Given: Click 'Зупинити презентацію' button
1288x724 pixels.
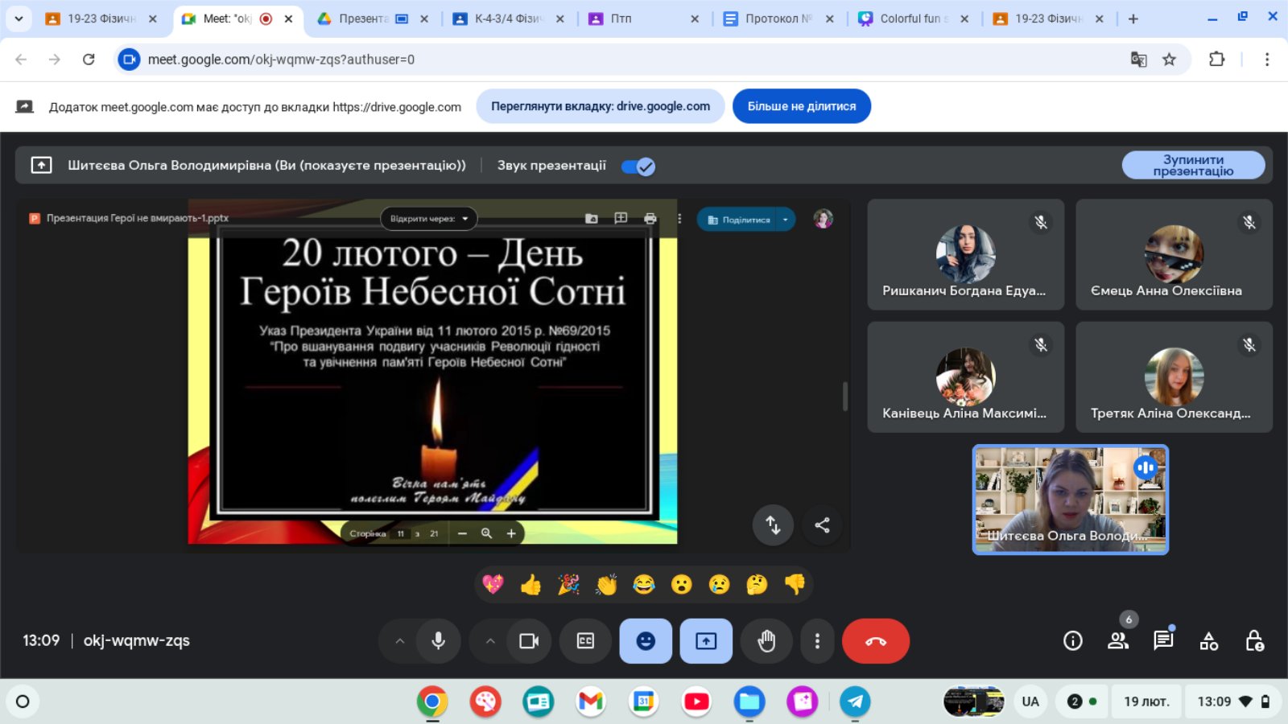Looking at the screenshot, I should (x=1193, y=166).
